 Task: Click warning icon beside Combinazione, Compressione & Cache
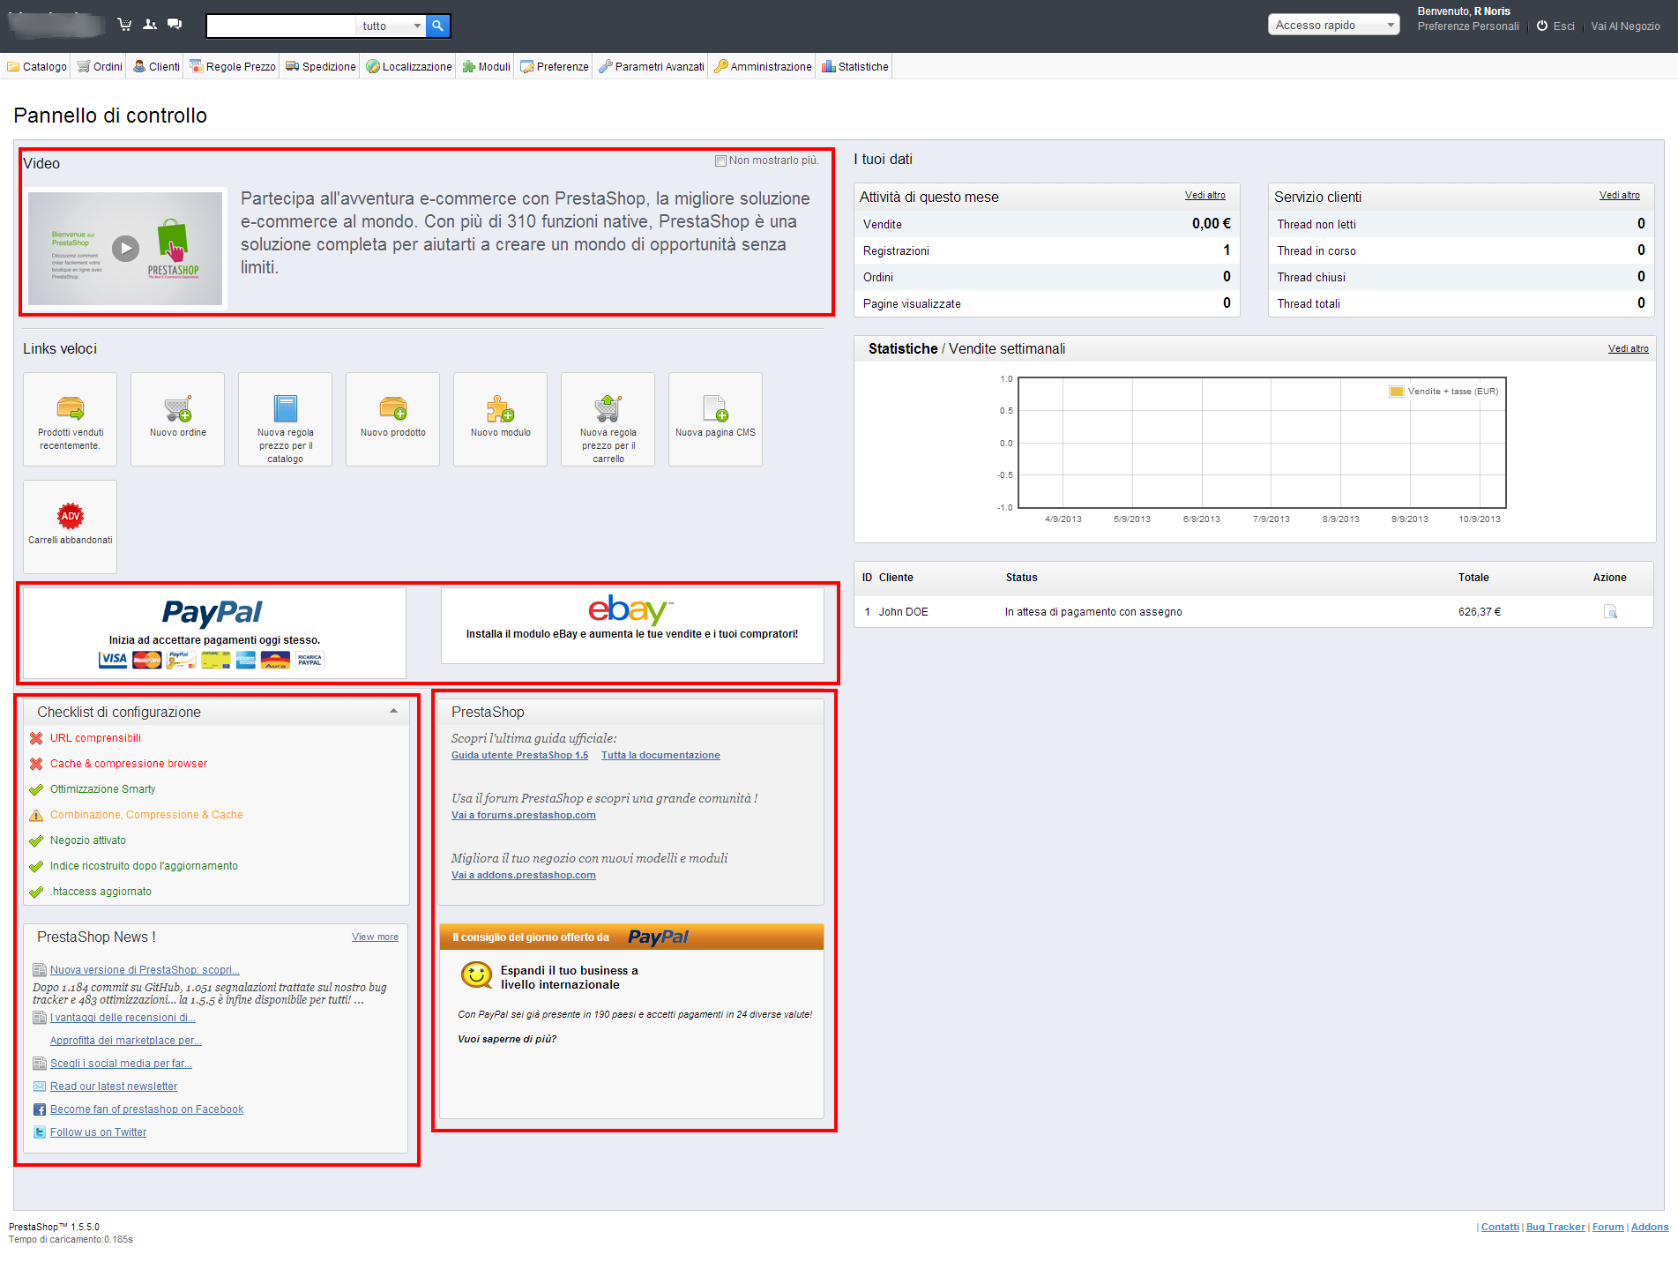pyautogui.click(x=36, y=815)
